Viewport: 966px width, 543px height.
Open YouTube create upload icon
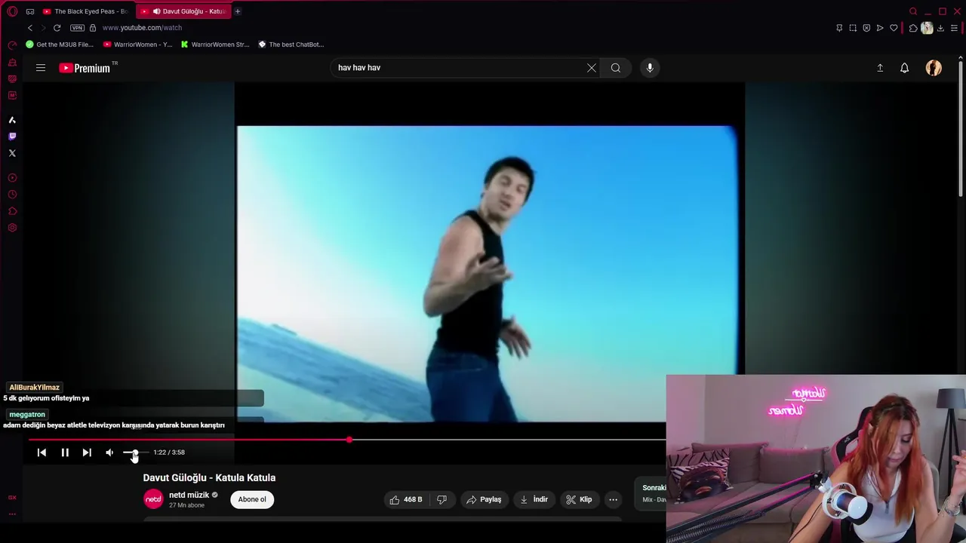[880, 68]
